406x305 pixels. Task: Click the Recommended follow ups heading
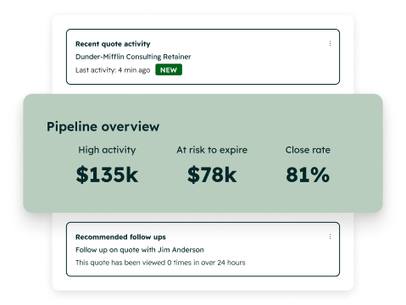[x=120, y=237]
